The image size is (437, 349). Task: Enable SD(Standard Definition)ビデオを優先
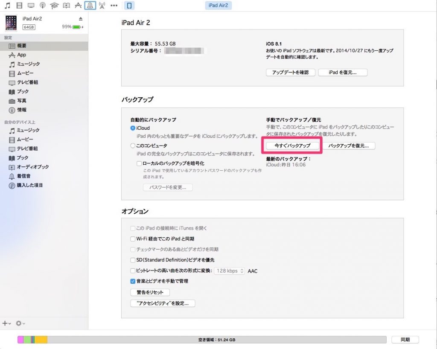coord(133,260)
